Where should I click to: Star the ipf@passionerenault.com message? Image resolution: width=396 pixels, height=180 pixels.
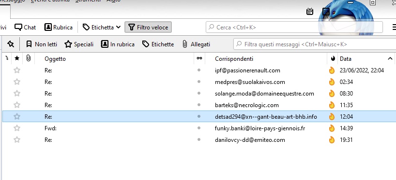[17, 70]
